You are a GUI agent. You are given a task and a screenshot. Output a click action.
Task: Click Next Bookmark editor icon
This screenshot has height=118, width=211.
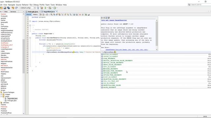[x=68, y=14]
